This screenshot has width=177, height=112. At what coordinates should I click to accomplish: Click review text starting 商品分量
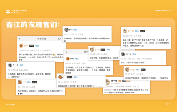pyautogui.click(x=146, y=43)
